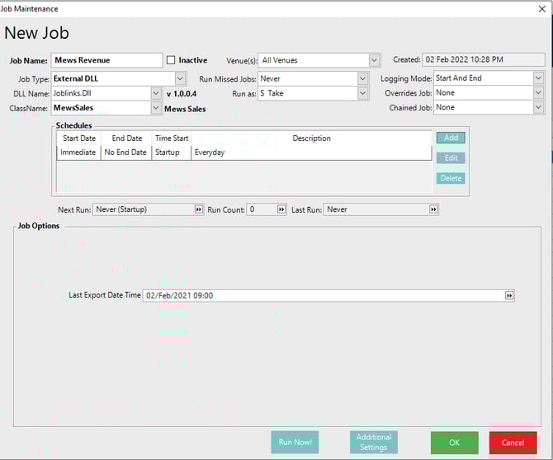553x460 pixels.
Task: Expand the Chained Job dropdown
Action: coord(538,108)
